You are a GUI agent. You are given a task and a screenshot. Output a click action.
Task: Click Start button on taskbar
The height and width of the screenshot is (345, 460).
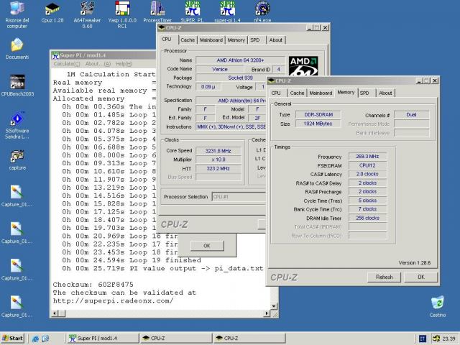pyautogui.click(x=12, y=339)
